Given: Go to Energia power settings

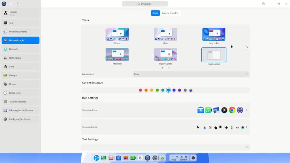Looking at the screenshot, I should coord(20,76).
